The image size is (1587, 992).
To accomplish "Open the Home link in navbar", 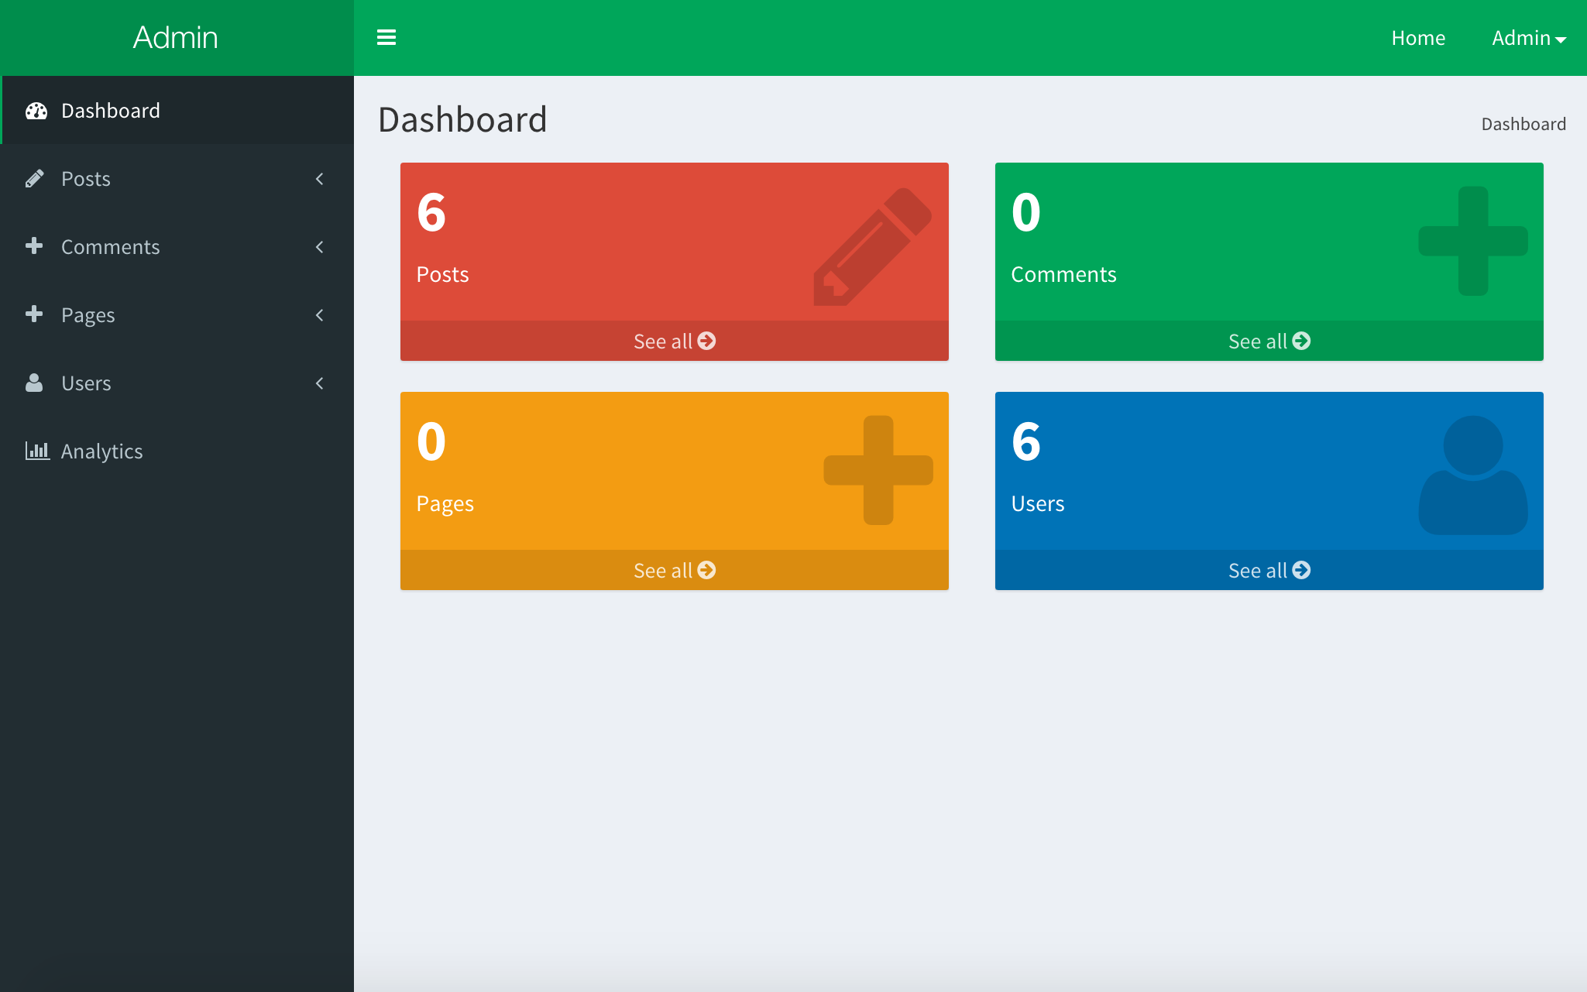I will [1417, 38].
